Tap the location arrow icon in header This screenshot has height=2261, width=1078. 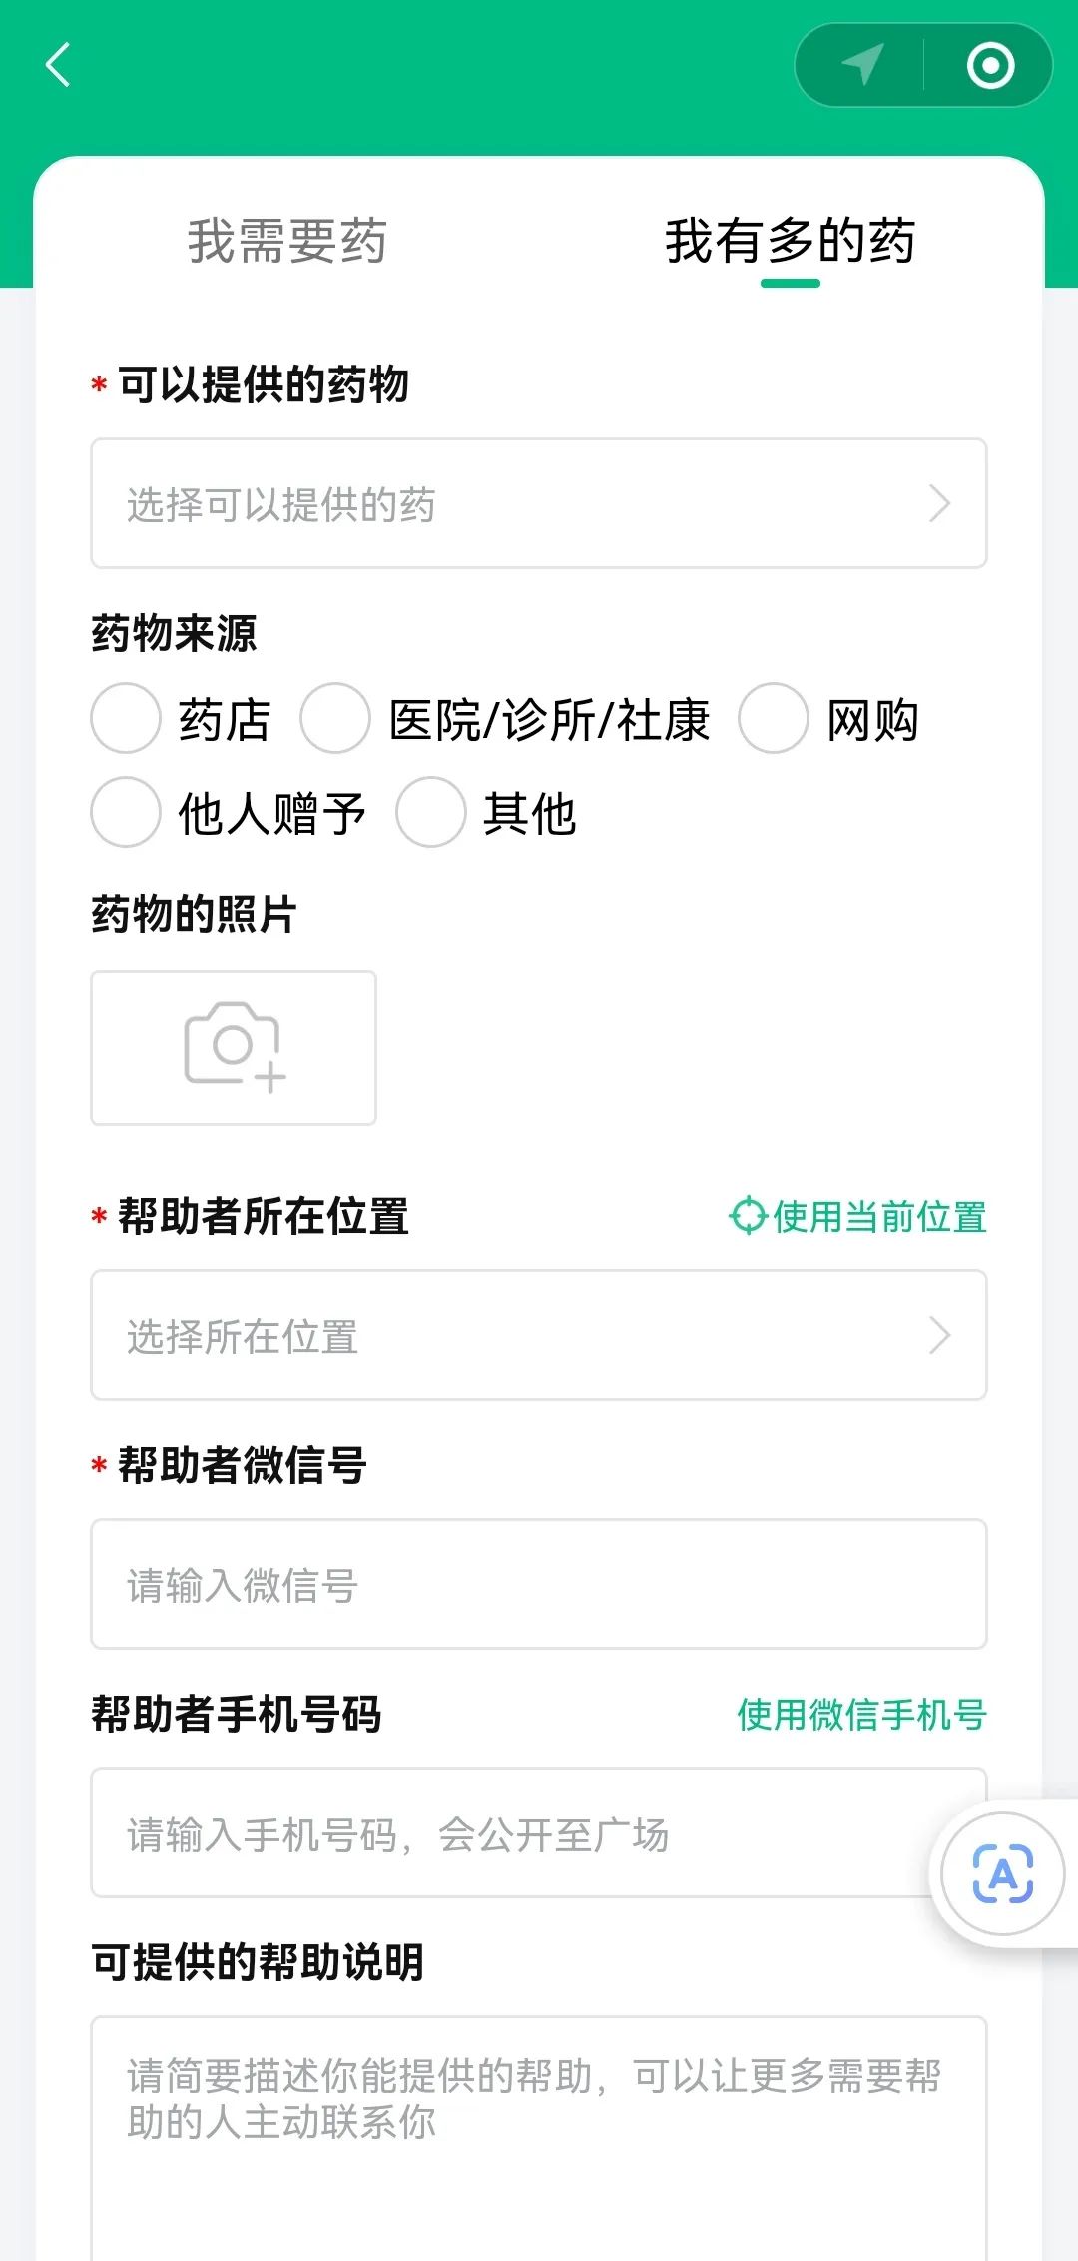[862, 65]
